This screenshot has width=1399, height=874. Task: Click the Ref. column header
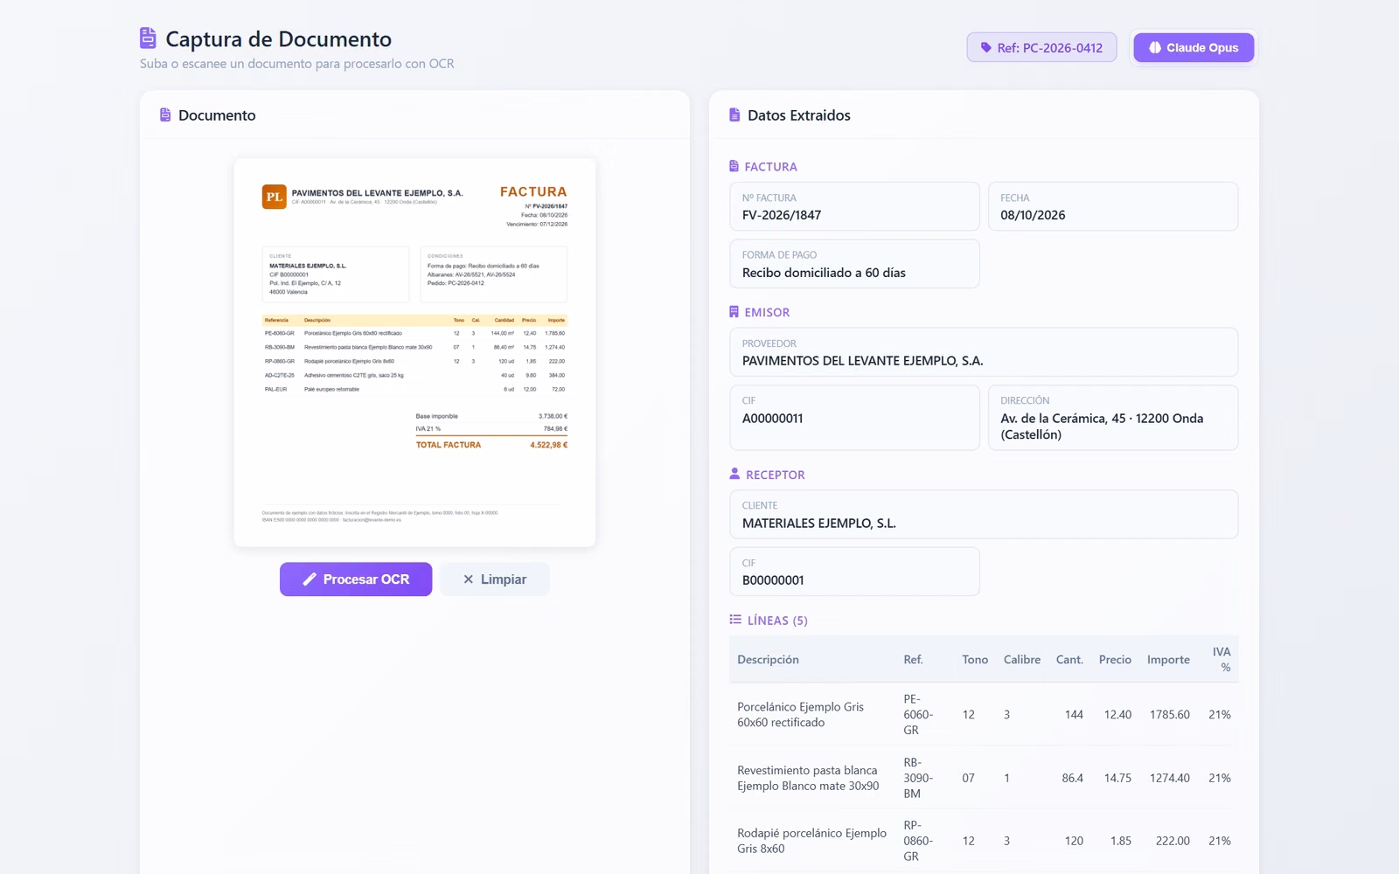tap(913, 660)
